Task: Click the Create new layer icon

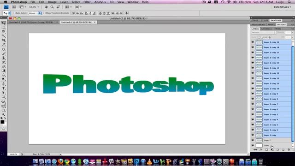Action: point(283,149)
